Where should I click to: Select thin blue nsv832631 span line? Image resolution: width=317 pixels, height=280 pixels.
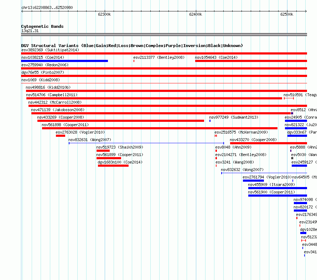pos(146,143)
